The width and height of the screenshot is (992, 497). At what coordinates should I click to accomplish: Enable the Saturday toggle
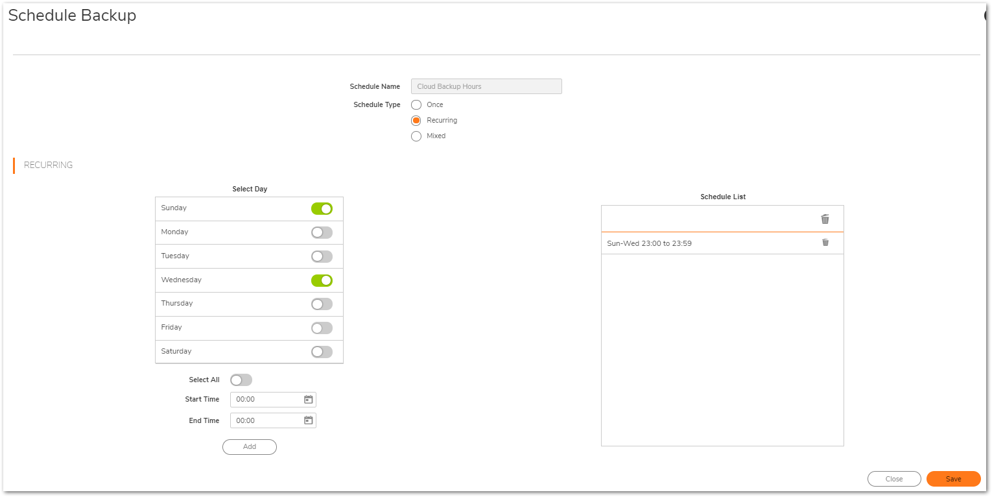click(x=322, y=352)
